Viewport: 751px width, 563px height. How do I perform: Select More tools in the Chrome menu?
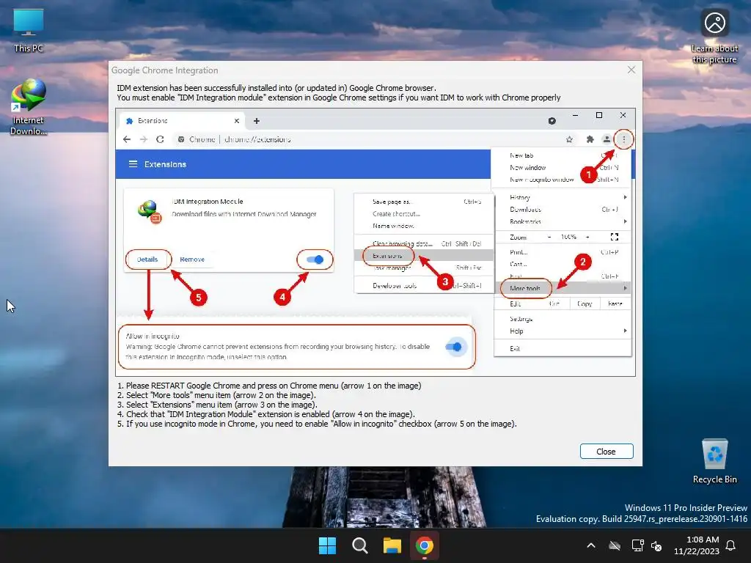(563, 288)
